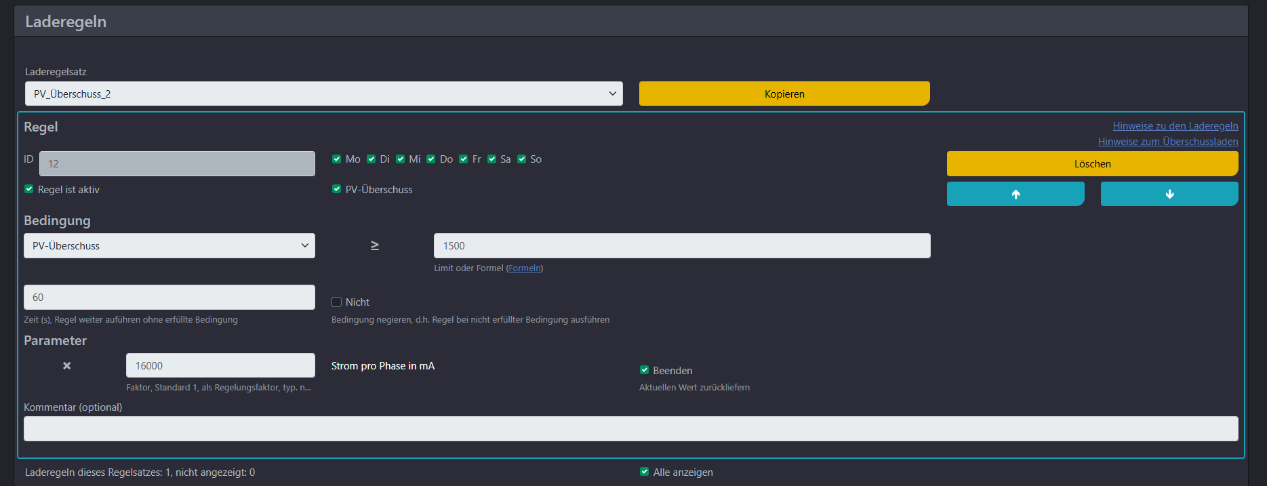Focus the time field showing 60
The height and width of the screenshot is (486, 1267).
169,298
